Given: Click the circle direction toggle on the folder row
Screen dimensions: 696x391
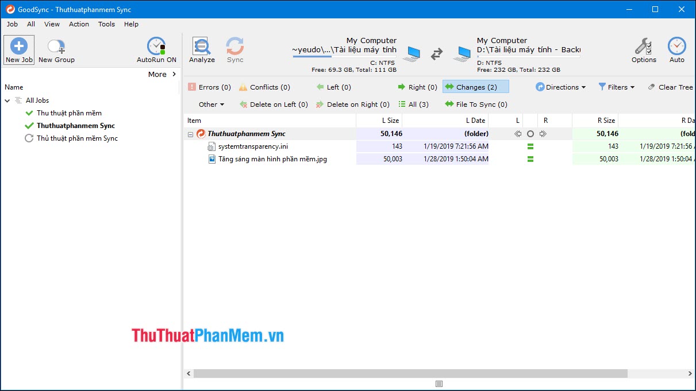Looking at the screenshot, I should 530,133.
